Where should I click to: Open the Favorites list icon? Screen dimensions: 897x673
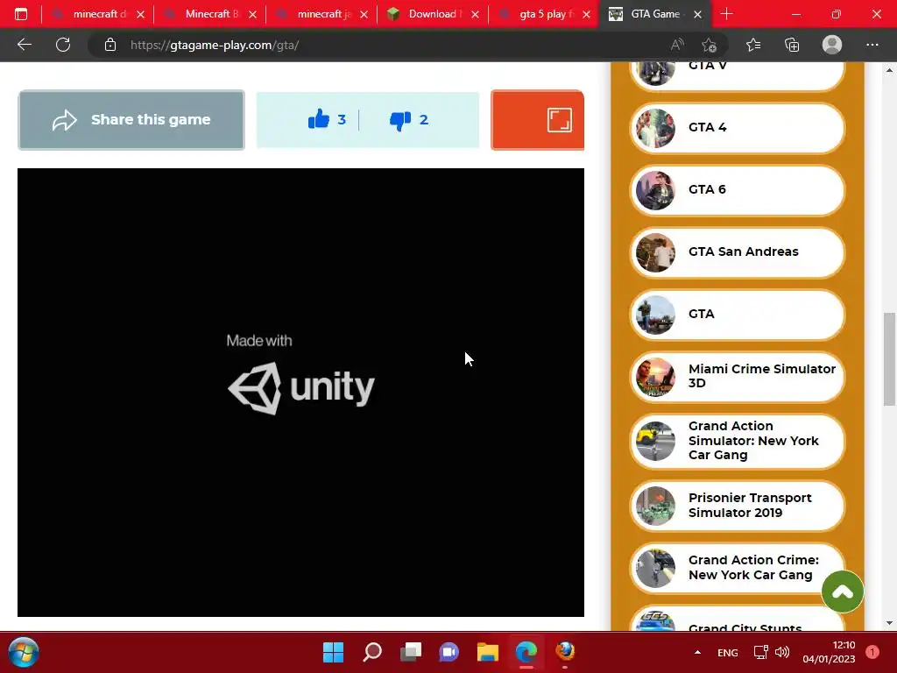[753, 45]
